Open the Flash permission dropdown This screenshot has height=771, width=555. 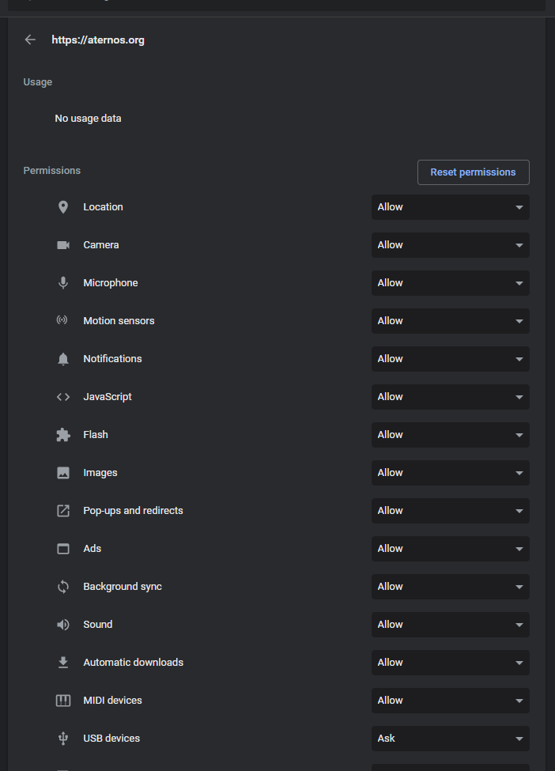(451, 435)
